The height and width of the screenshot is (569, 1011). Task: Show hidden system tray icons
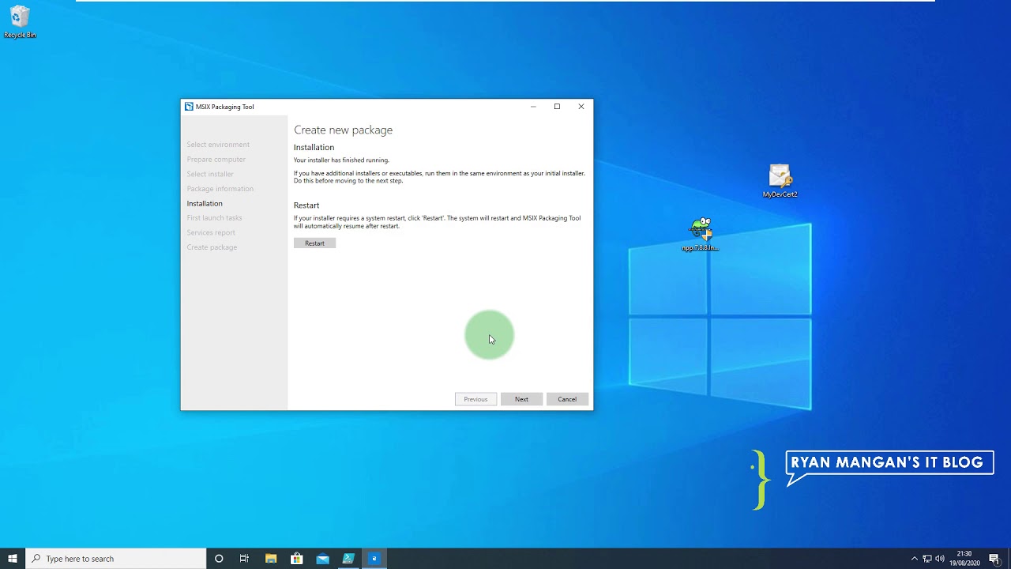click(x=915, y=559)
